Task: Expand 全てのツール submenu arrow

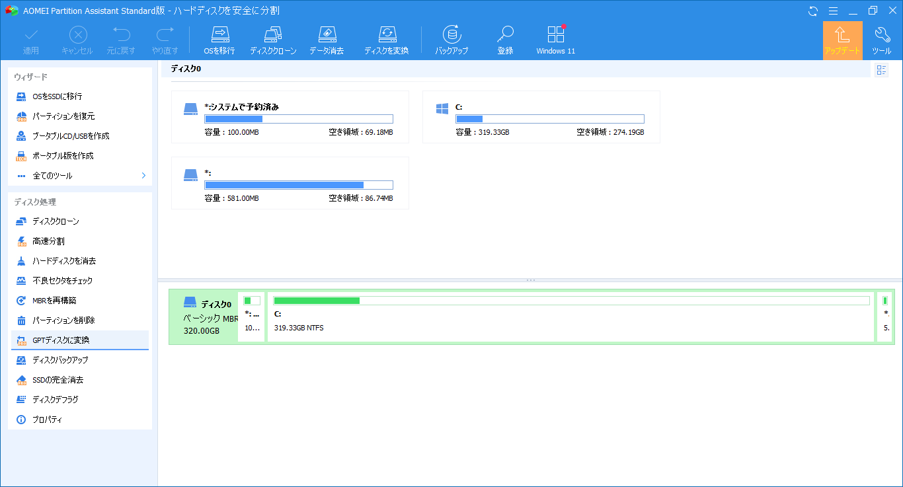Action: [143, 176]
